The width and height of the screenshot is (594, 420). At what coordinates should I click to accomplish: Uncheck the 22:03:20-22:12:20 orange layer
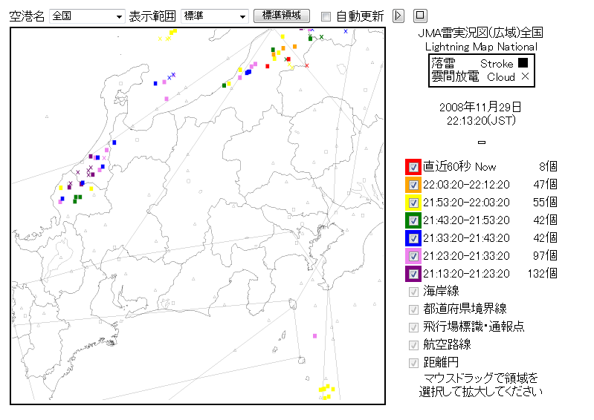(413, 185)
